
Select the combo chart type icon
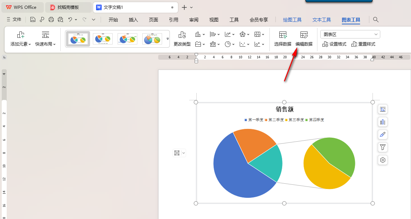[213, 44]
